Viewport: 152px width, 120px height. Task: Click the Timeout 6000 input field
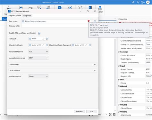[x=37, y=39]
